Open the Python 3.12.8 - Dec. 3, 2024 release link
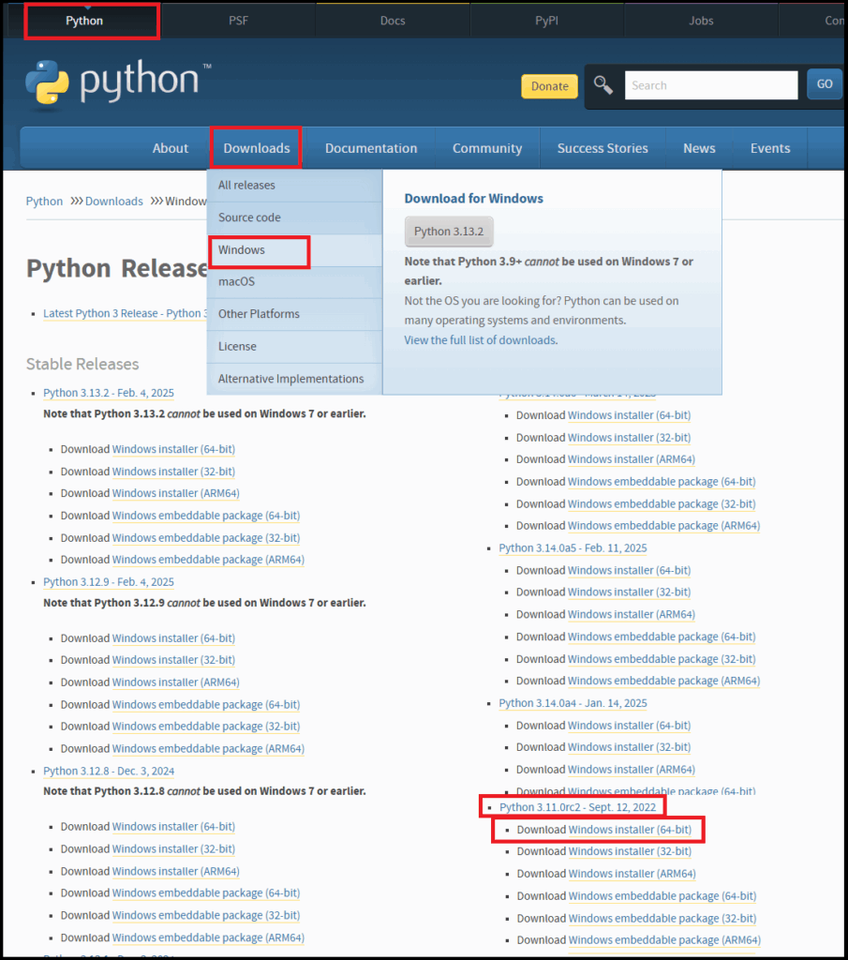The width and height of the screenshot is (848, 960). (109, 771)
